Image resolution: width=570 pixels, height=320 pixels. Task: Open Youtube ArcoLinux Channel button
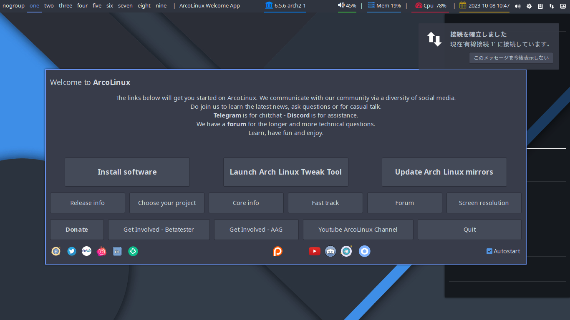point(358,230)
